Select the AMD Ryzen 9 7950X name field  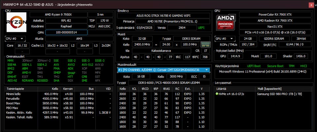pyautogui.click(x=58, y=14)
